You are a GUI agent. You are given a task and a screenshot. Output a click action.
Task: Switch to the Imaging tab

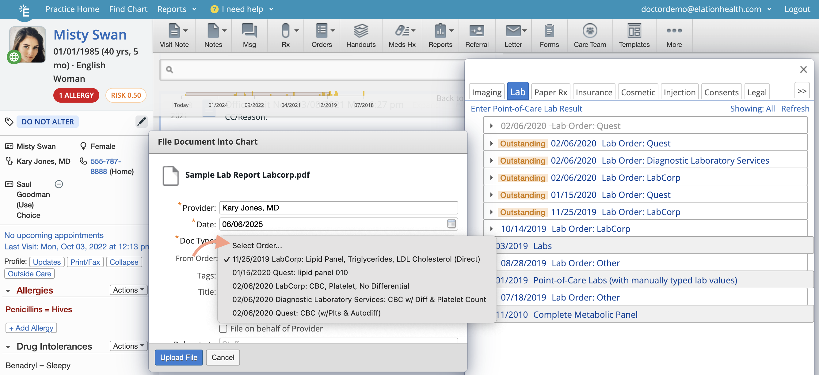click(486, 92)
